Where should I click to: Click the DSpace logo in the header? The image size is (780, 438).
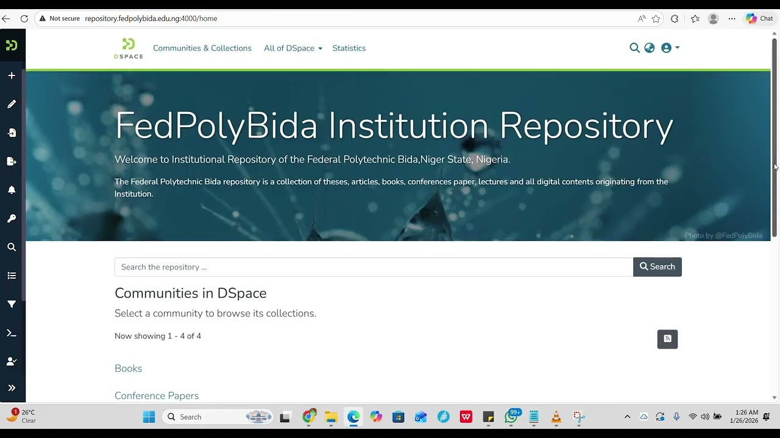129,48
